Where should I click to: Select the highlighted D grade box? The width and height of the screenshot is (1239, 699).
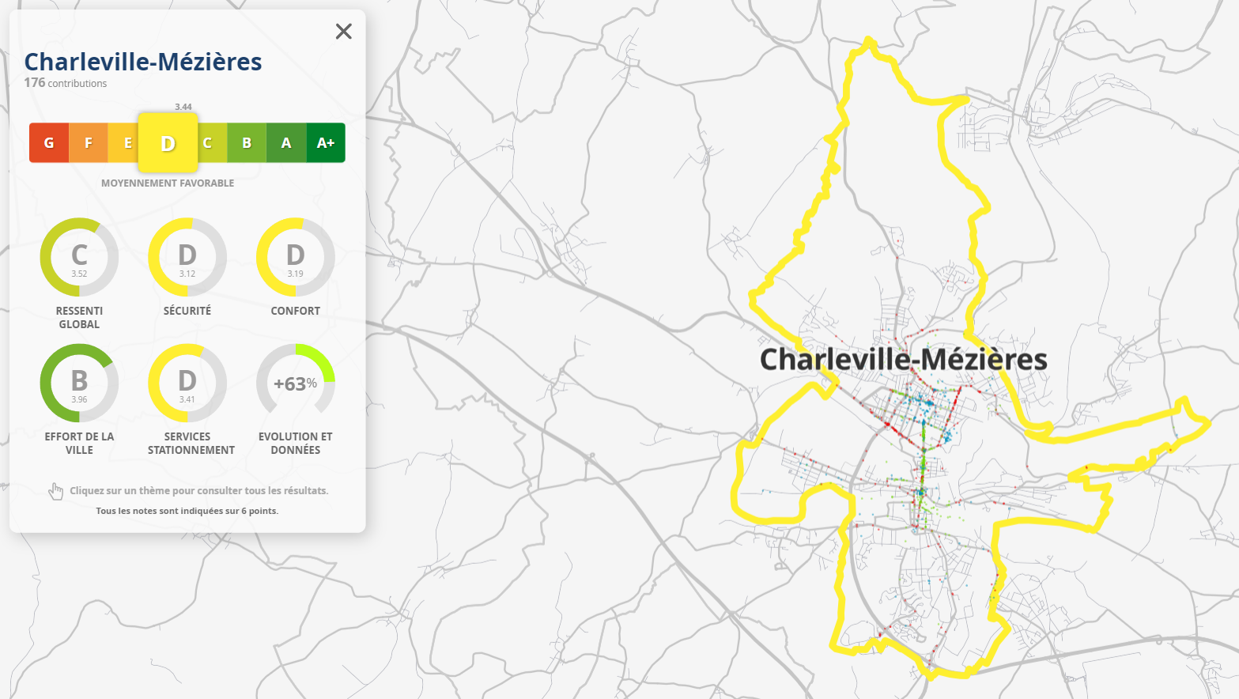(168, 143)
